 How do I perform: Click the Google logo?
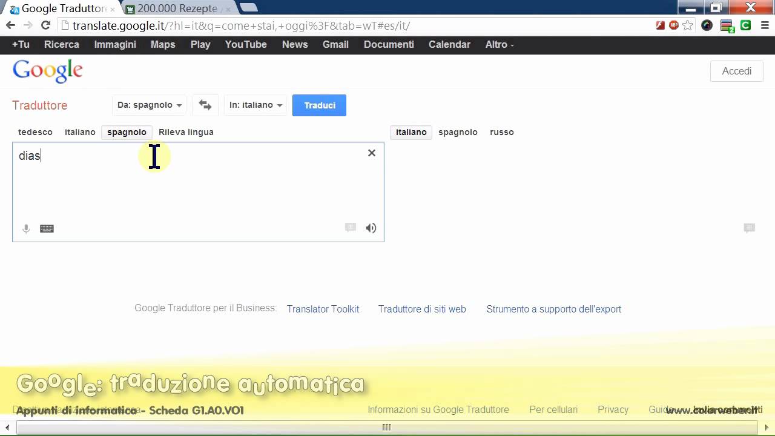[x=48, y=71]
